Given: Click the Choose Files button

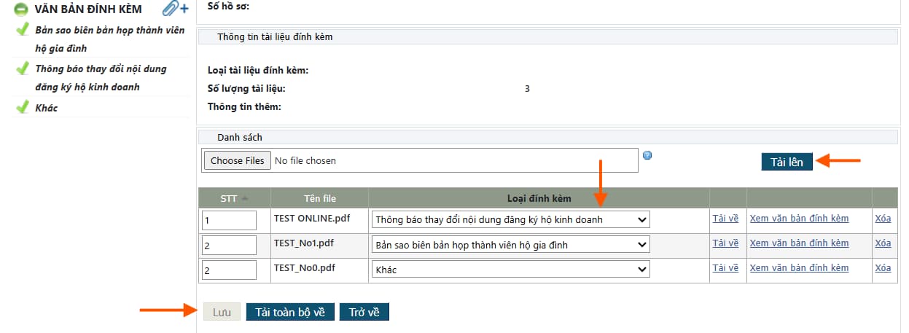Looking at the screenshot, I should (237, 160).
